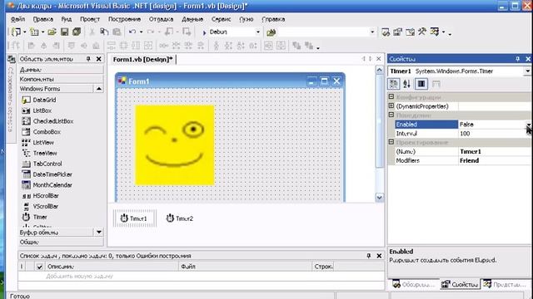Open Solution Explorer from toolbar icon
The image size is (533, 299).
[x=385, y=32]
